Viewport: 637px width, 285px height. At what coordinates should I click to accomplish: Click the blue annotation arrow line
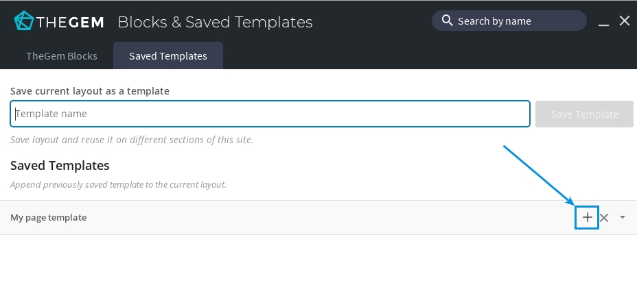point(540,174)
